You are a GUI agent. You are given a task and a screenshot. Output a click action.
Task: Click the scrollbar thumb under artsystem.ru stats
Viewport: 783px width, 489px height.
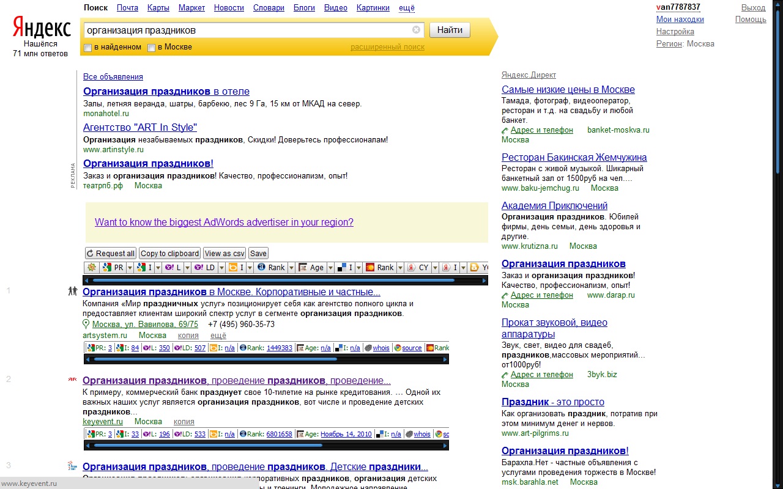tap(215, 359)
